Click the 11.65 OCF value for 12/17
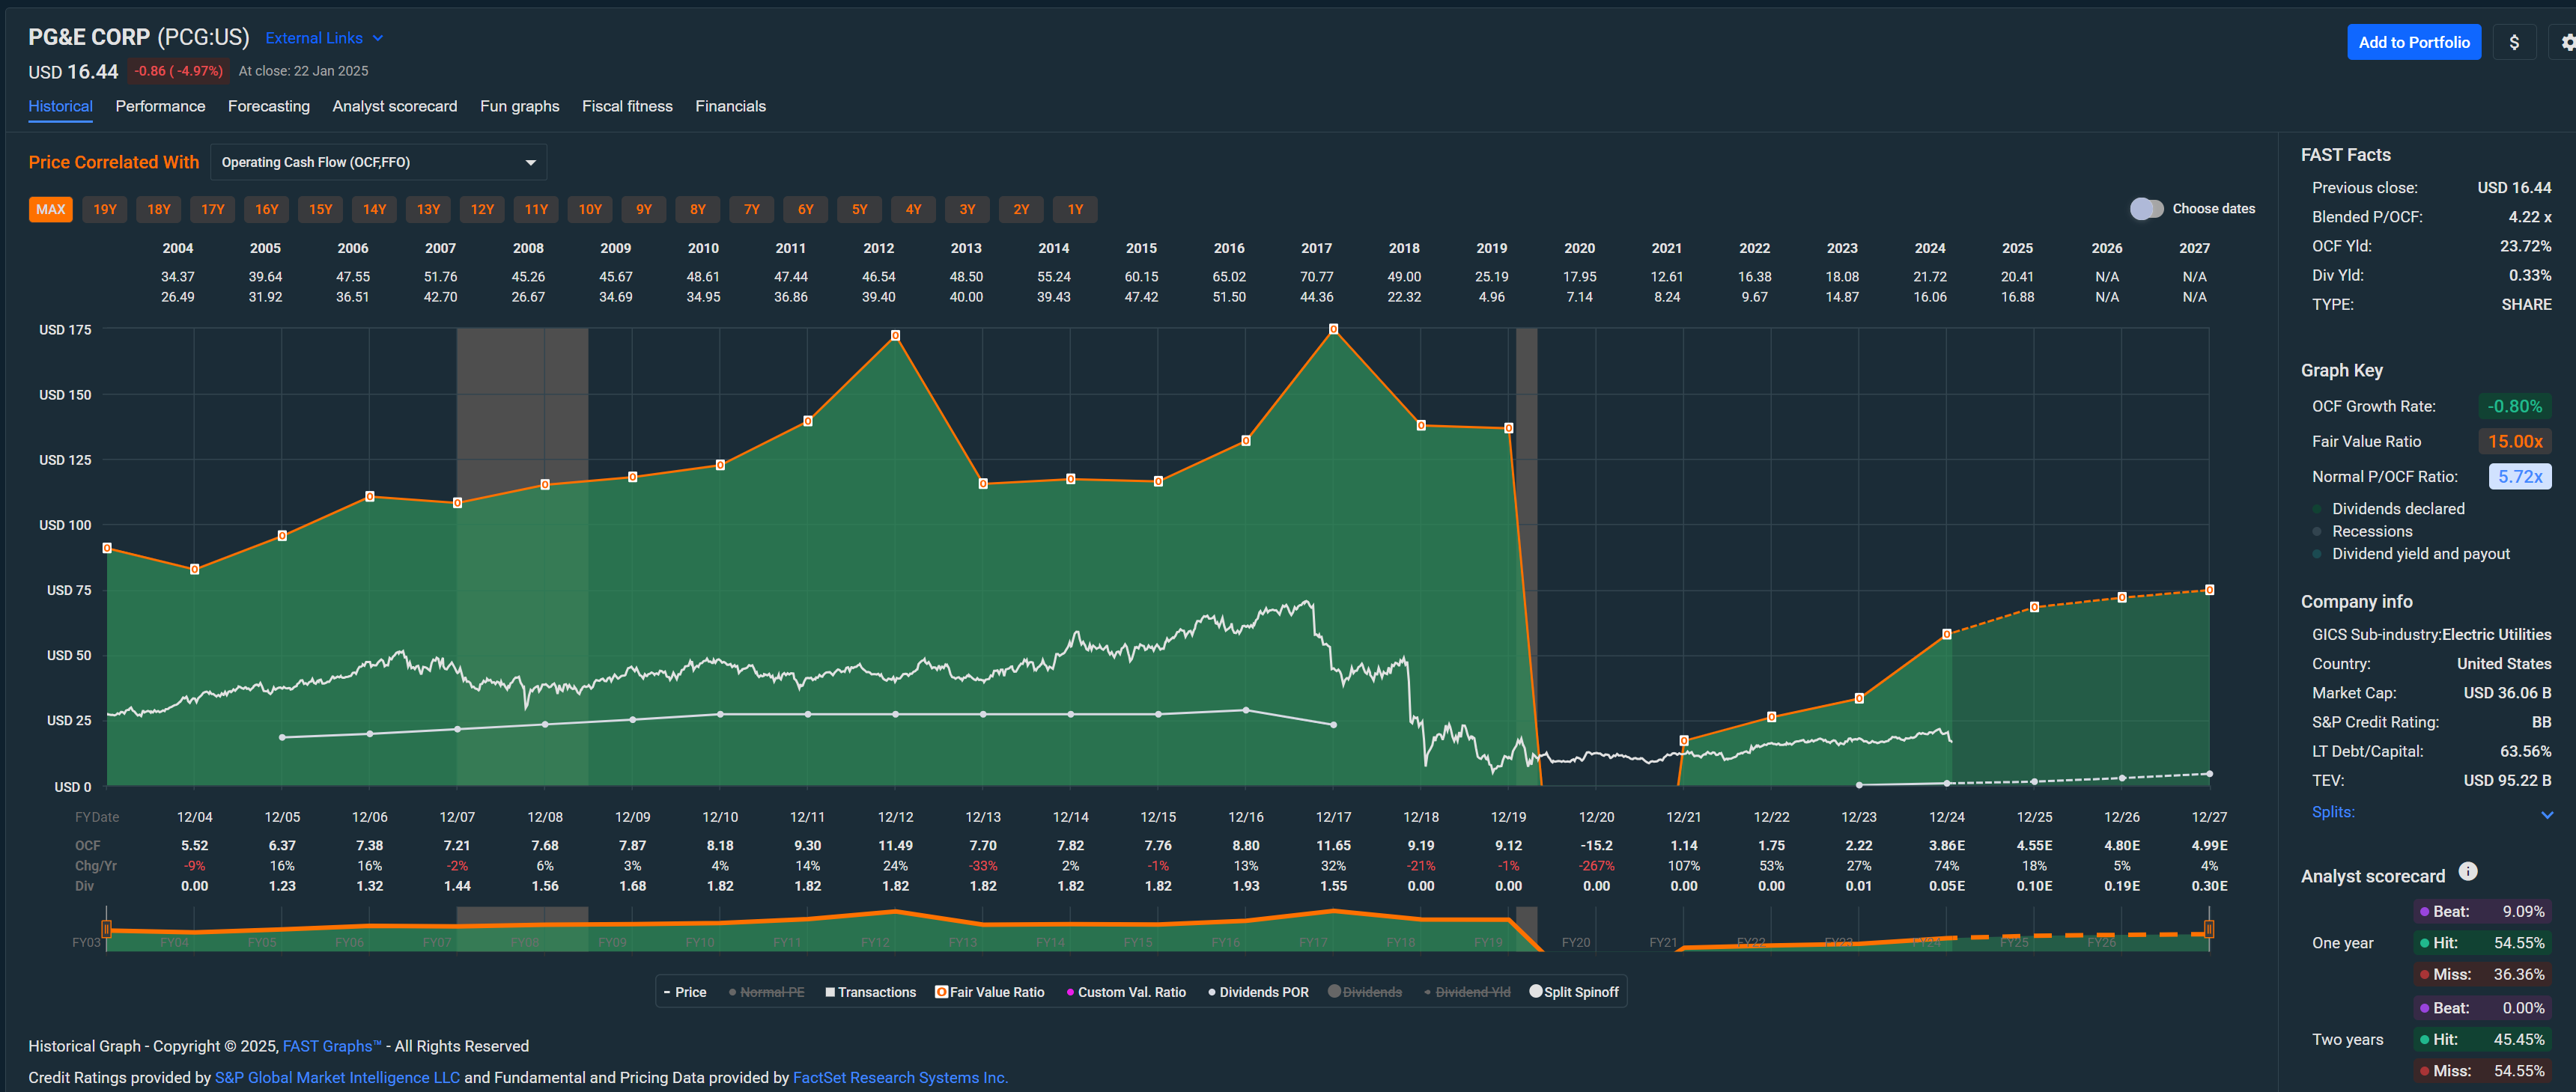The height and width of the screenshot is (1092, 2576). tap(1333, 845)
